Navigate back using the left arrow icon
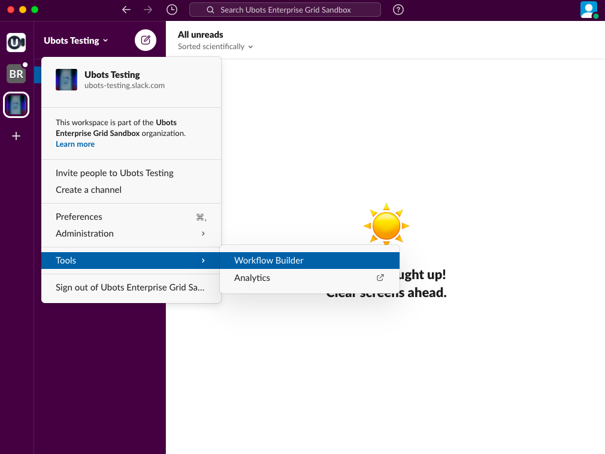 [126, 10]
